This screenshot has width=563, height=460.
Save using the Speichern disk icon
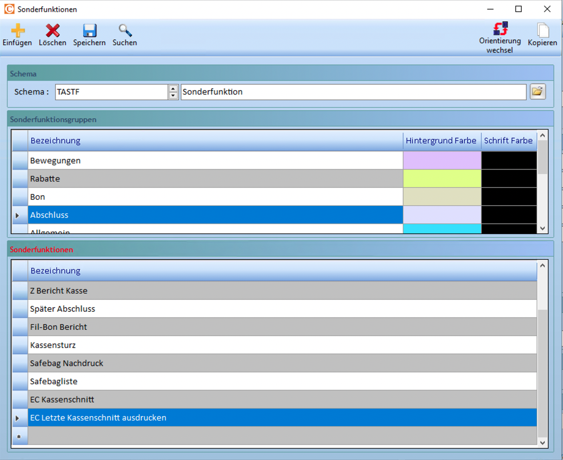click(89, 30)
